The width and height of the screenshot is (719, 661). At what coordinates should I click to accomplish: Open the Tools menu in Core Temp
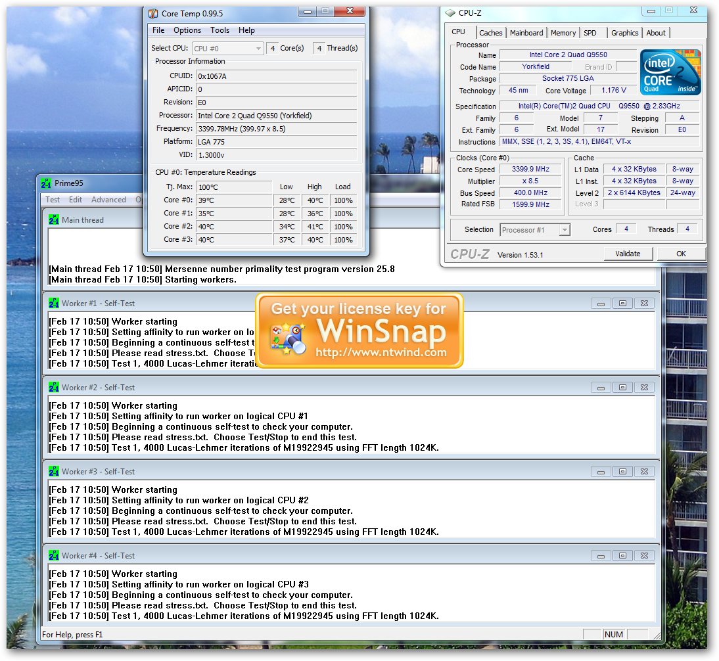point(220,30)
